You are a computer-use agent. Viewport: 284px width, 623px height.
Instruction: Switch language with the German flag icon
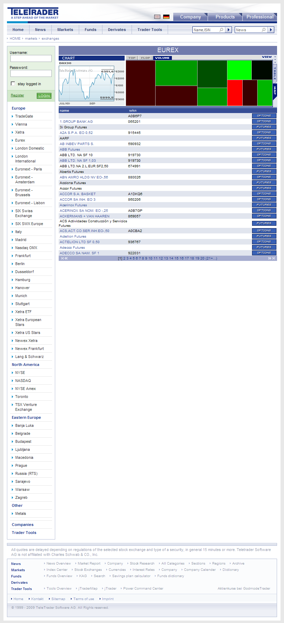pyautogui.click(x=166, y=17)
